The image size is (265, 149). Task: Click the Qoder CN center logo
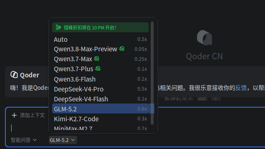[205, 38]
